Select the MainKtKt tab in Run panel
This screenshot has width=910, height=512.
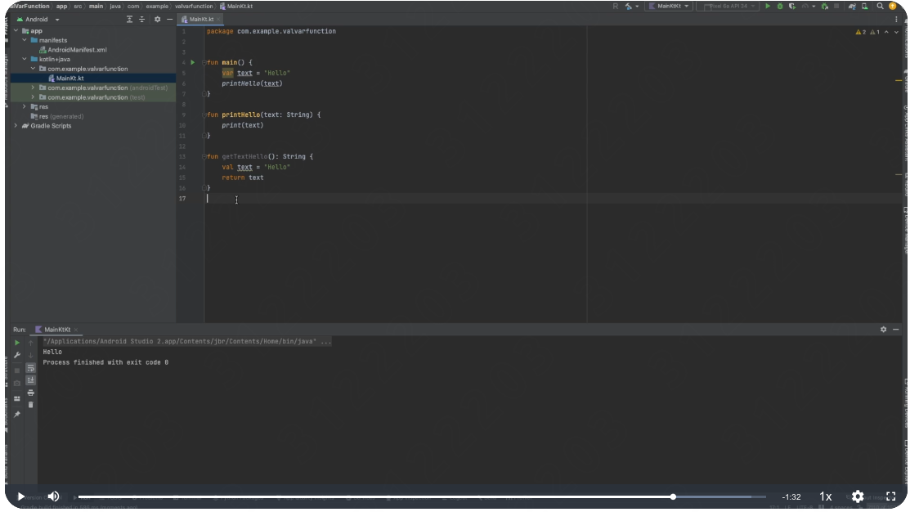[x=57, y=329]
